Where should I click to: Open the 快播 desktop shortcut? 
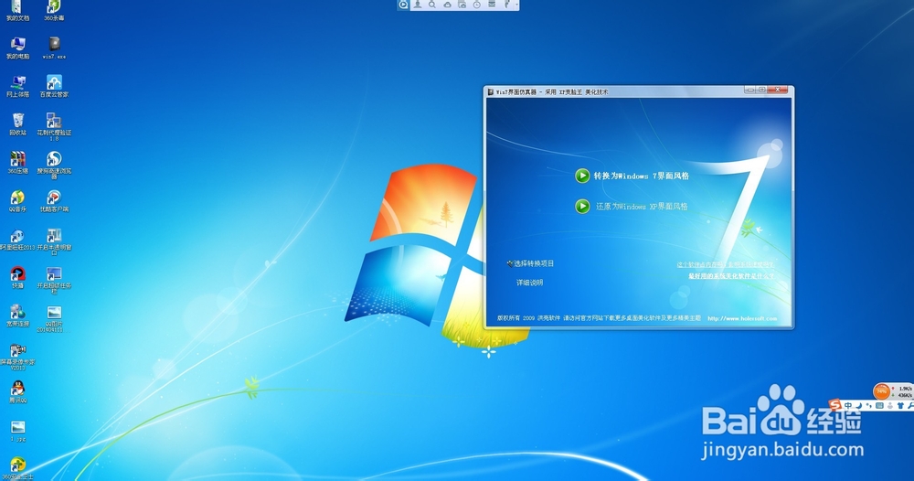click(17, 277)
